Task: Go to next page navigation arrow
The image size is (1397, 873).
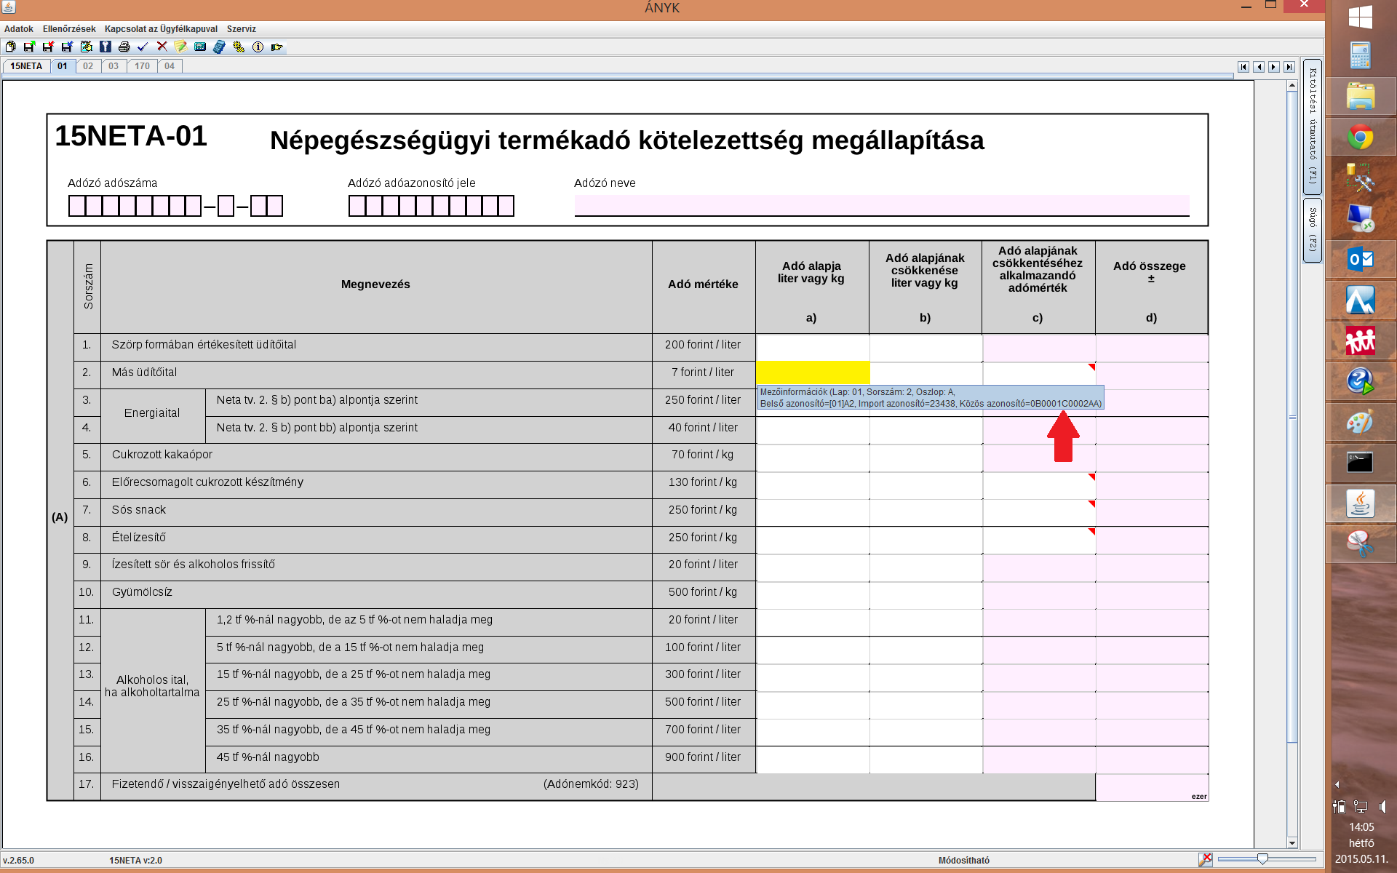Action: tap(1273, 67)
